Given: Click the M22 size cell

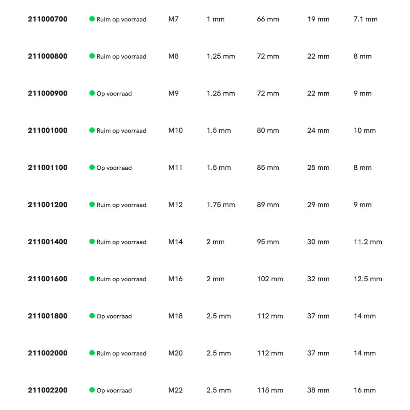Looking at the screenshot, I should (175, 390).
